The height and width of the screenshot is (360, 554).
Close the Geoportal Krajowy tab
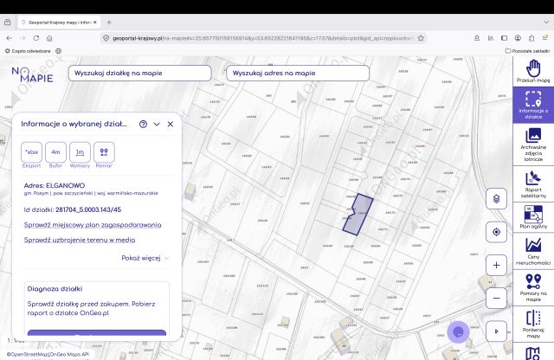pyautogui.click(x=94, y=22)
